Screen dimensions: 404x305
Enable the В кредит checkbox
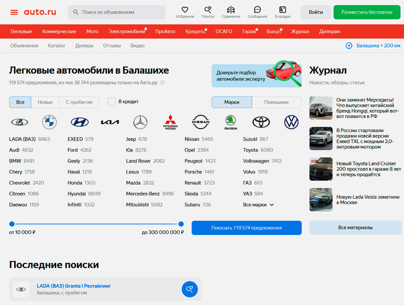(x=112, y=102)
